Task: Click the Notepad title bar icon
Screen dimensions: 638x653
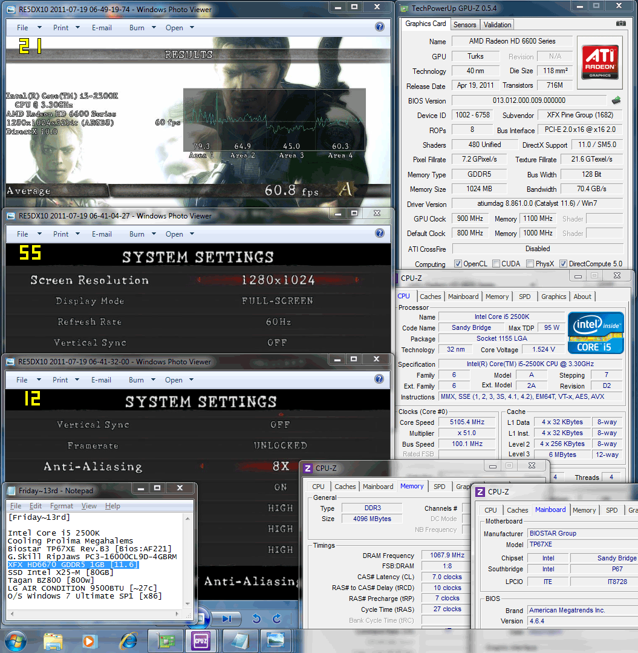Action: click(x=11, y=491)
